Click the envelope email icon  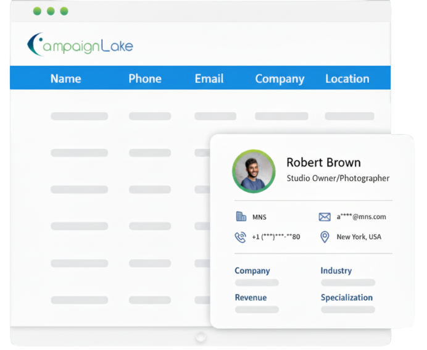click(x=325, y=217)
